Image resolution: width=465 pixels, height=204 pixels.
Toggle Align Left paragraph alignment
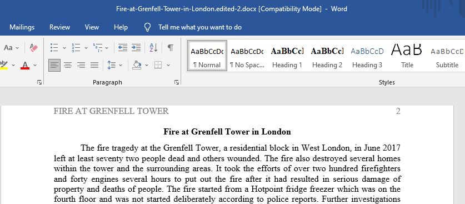(54, 65)
